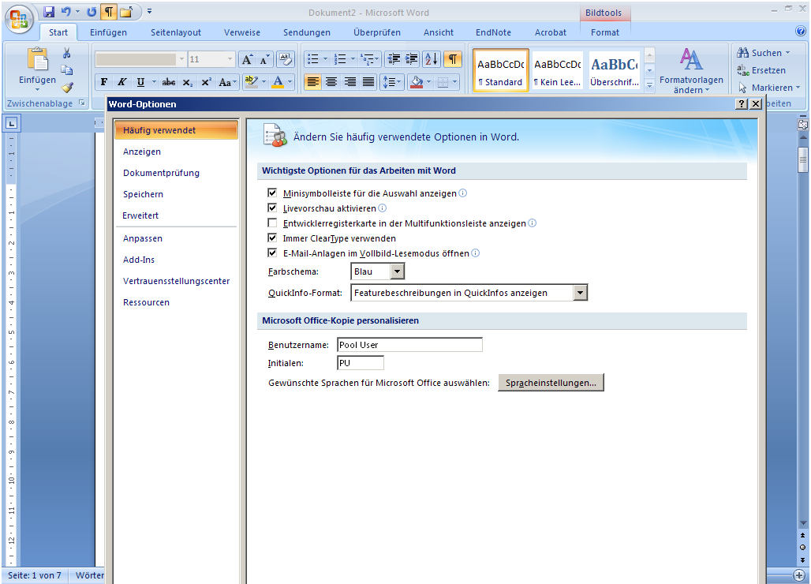The height and width of the screenshot is (584, 811).
Task: Click the Redo arrow icon
Action: [x=91, y=11]
